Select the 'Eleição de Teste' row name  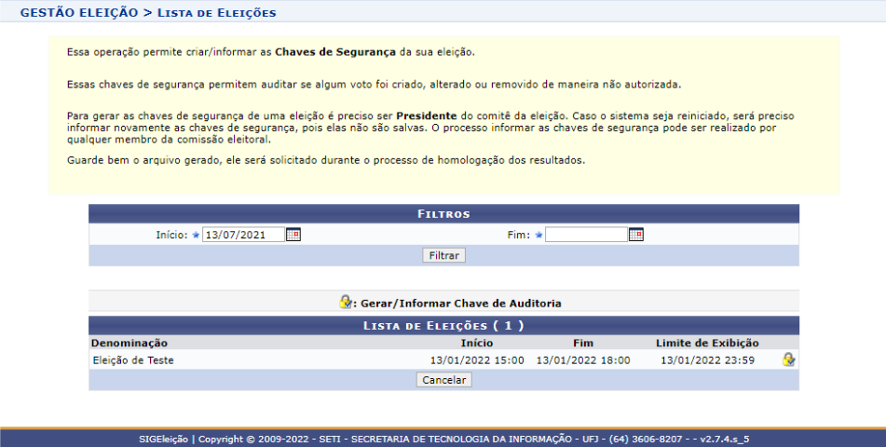133,360
